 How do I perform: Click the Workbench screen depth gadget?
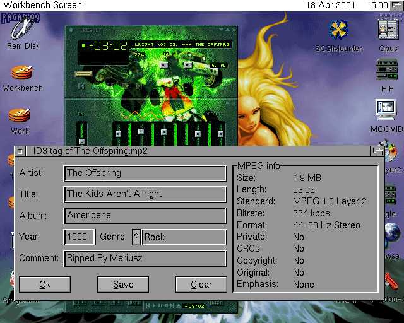pyautogui.click(x=396, y=5)
